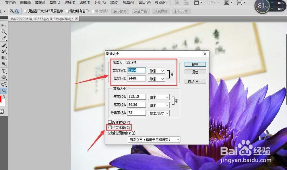Uncheck 约束比例 checkbox
This screenshot has width=287, height=170.
click(110, 127)
